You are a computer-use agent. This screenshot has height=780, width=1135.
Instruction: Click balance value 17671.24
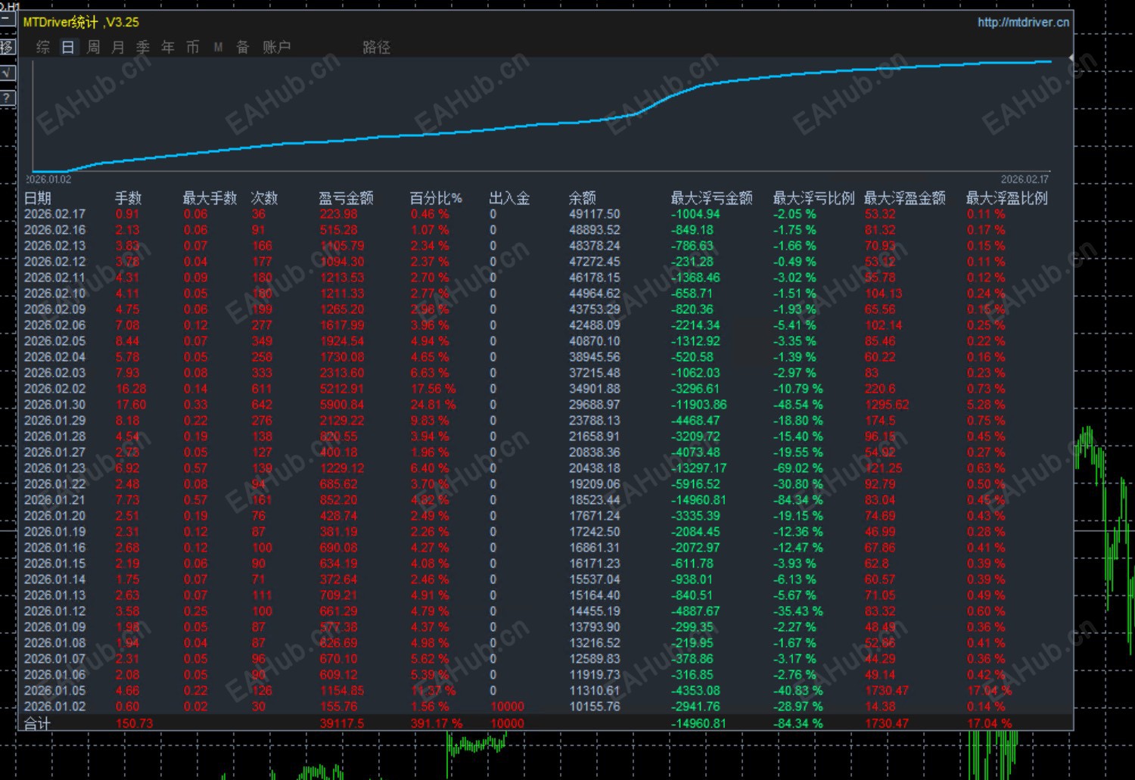594,516
